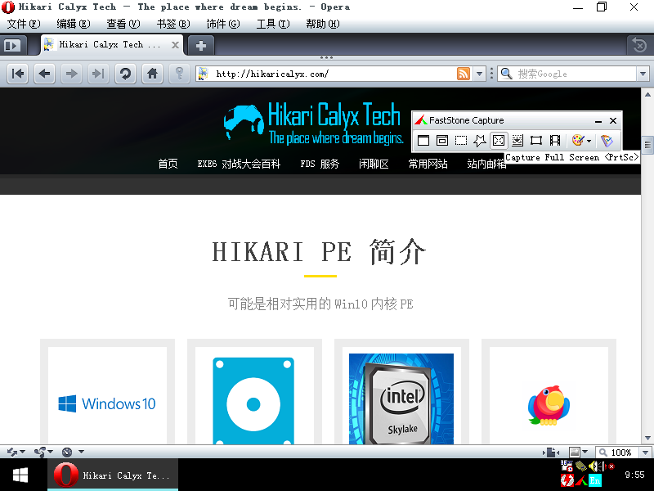Click the Google search input field
This screenshot has height=491, width=654.
[x=576, y=74]
